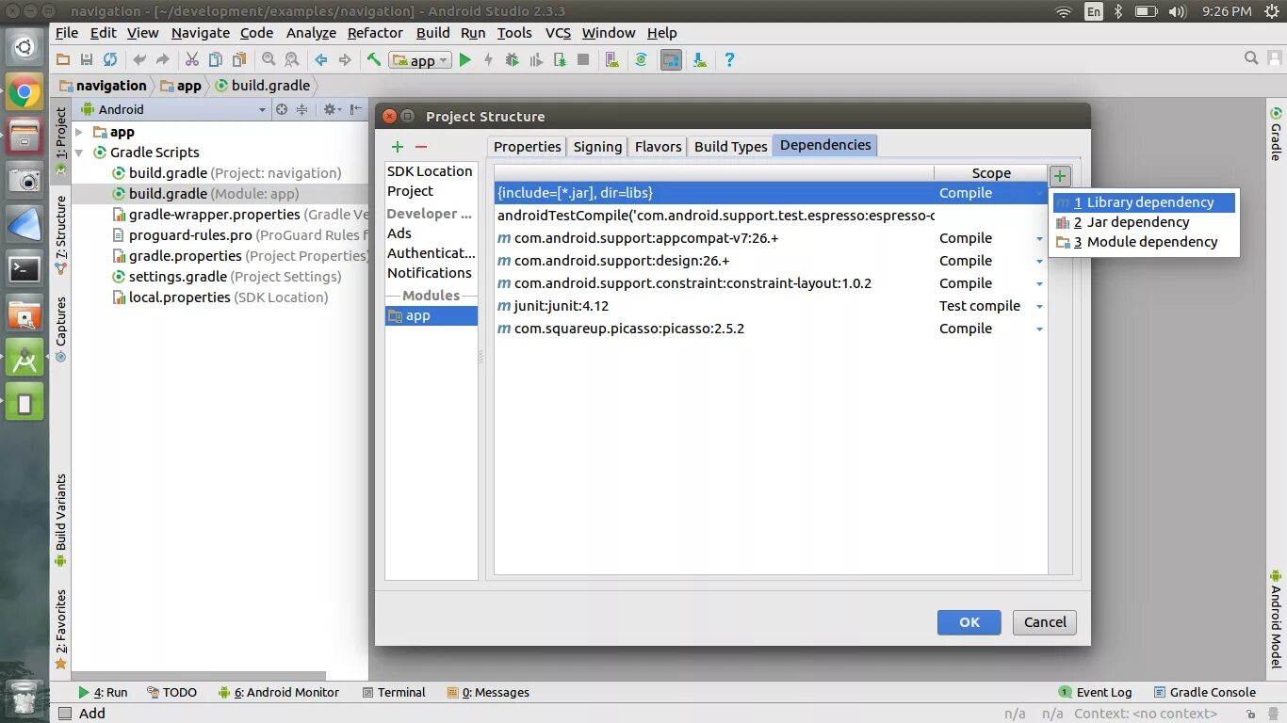Viewport: 1287px width, 723px height.
Task: Remove module with red minus icon
Action: click(x=421, y=147)
